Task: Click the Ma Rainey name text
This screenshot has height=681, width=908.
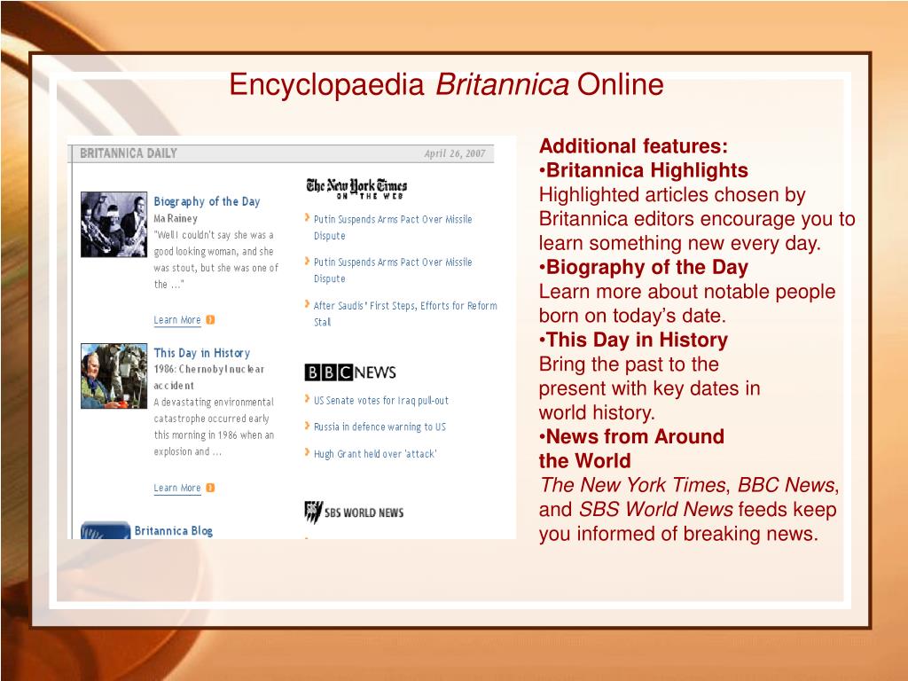Action: click(x=176, y=218)
